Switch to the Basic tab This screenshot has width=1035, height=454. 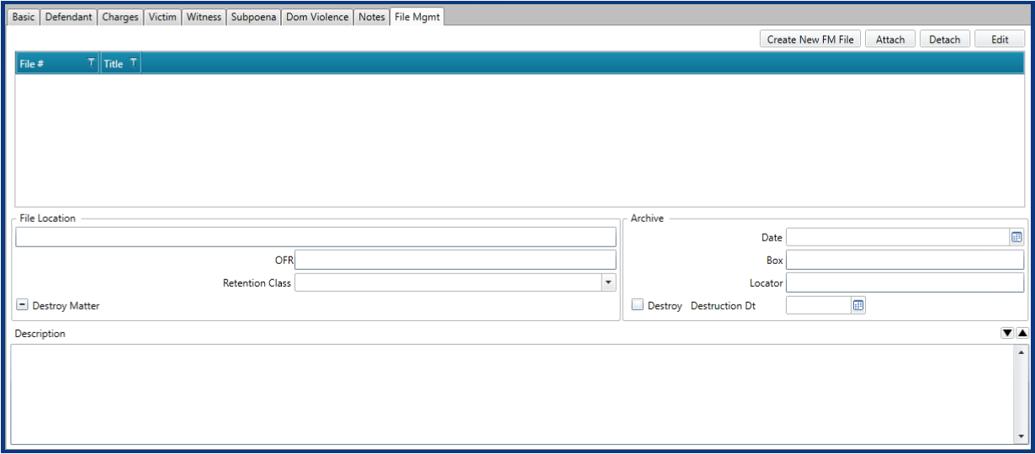(24, 17)
